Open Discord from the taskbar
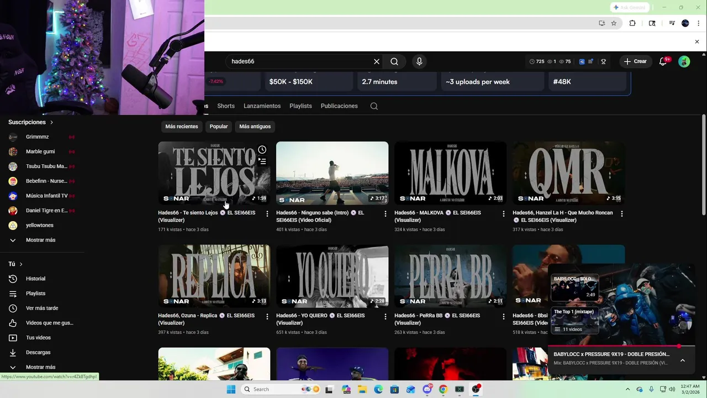 coord(427,389)
